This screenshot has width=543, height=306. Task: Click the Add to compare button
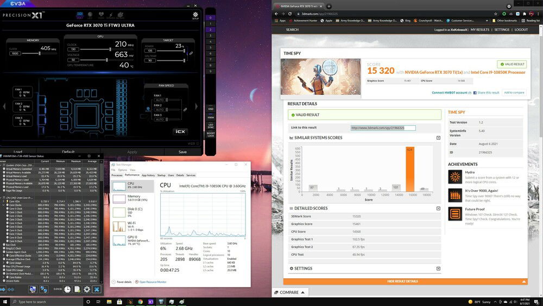514,92
